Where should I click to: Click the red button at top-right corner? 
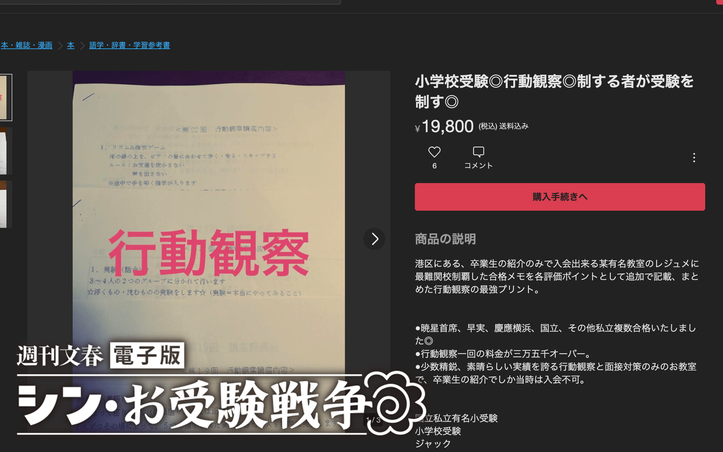[x=719, y=2]
